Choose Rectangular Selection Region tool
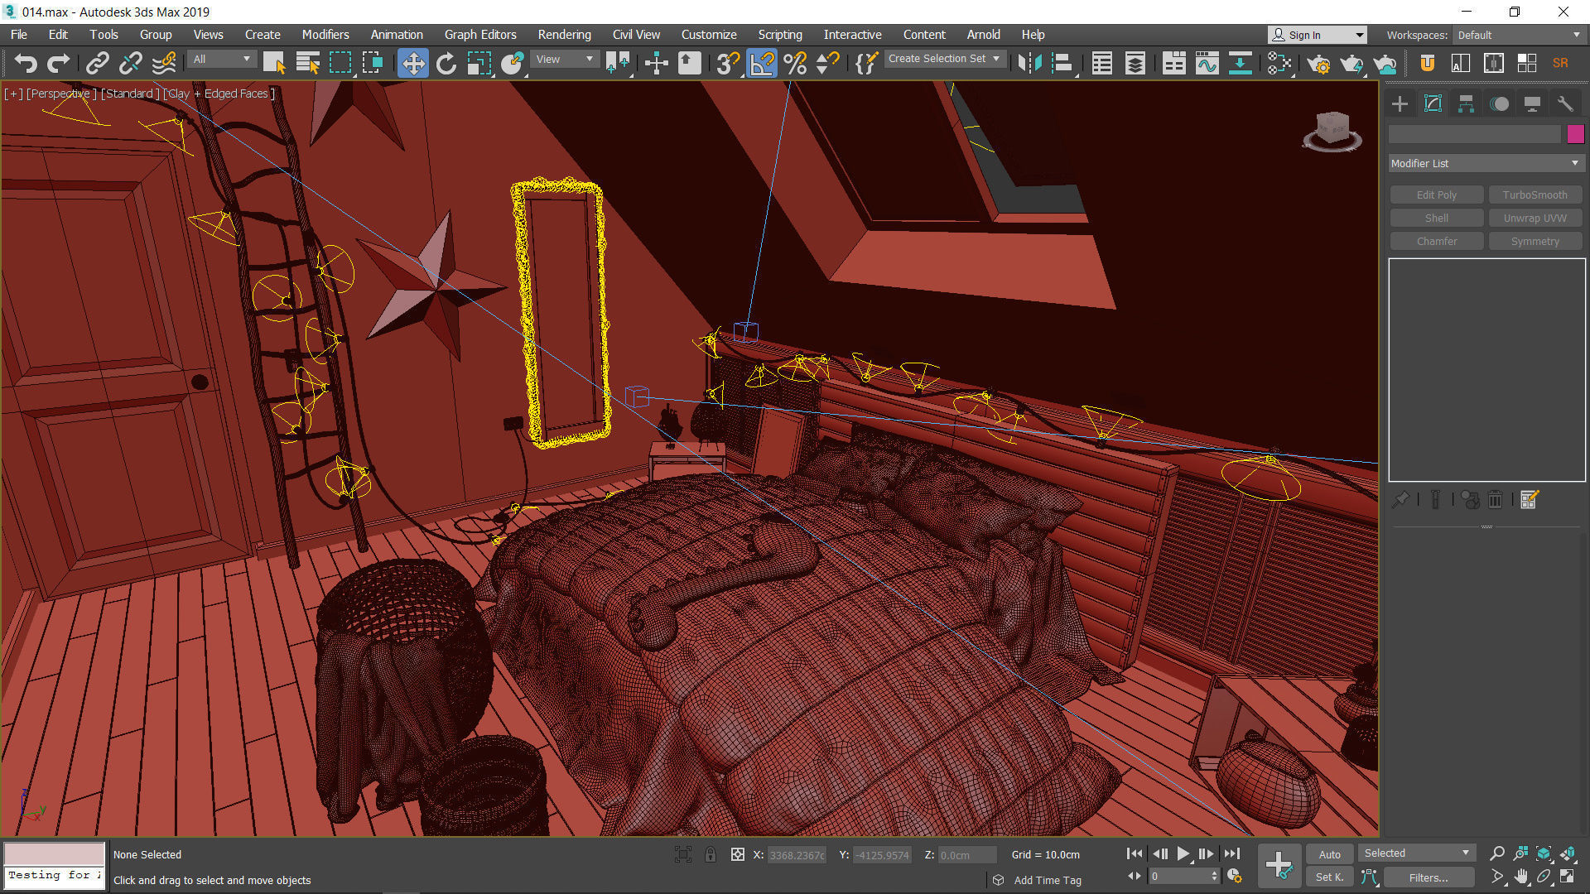 click(x=340, y=63)
